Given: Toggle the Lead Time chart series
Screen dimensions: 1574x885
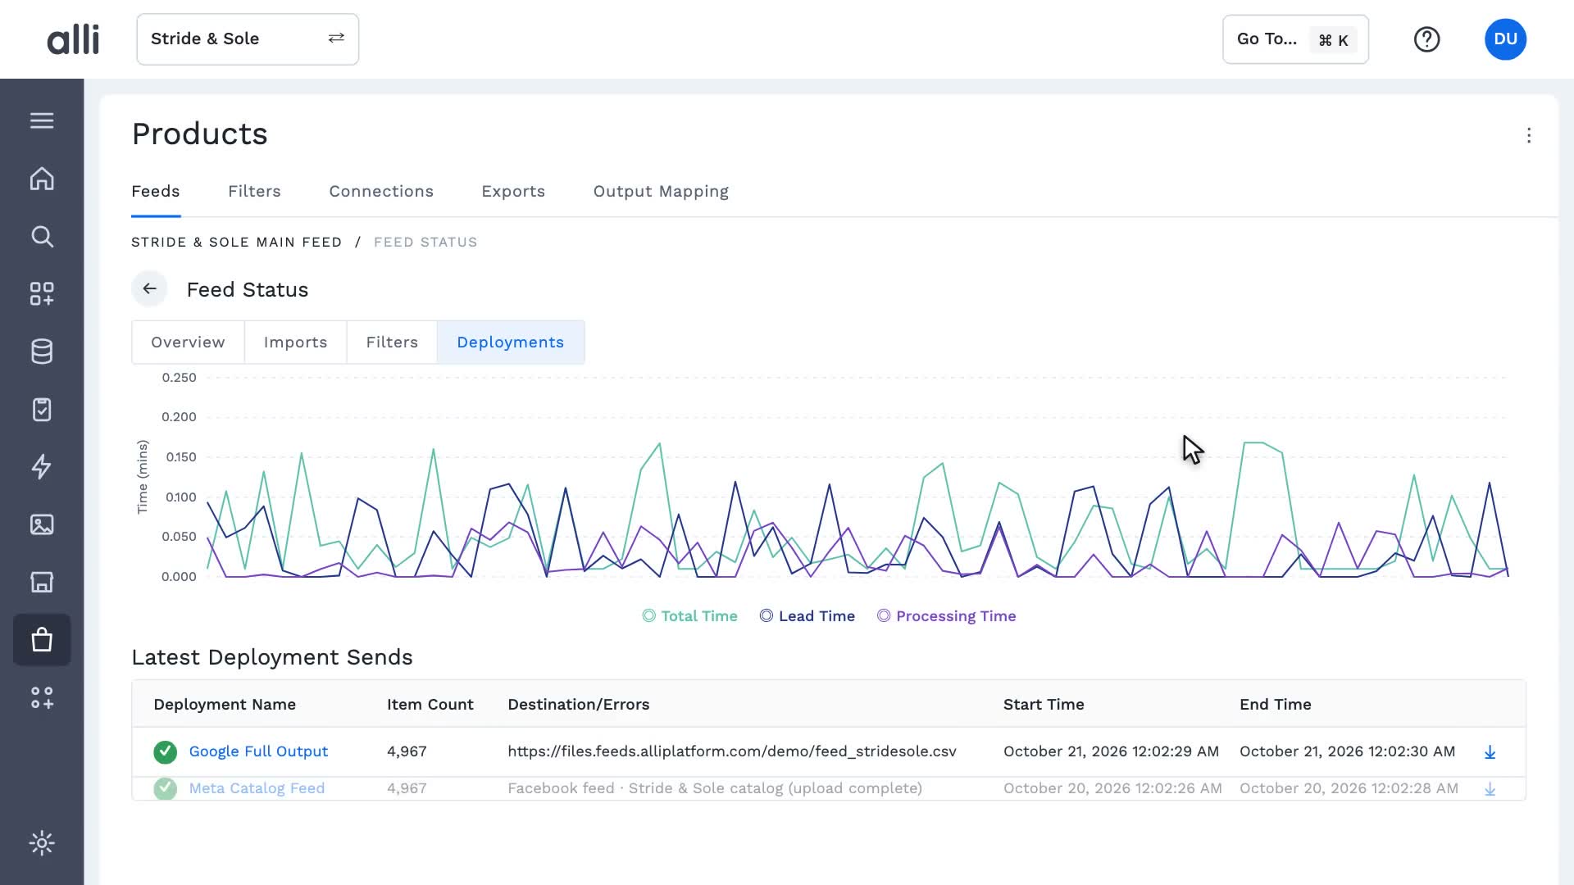Looking at the screenshot, I should 807,616.
